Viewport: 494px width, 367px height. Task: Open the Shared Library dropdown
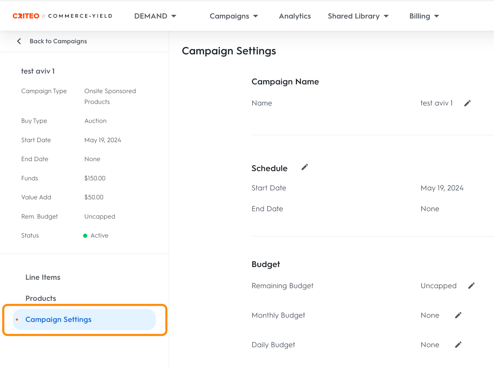pos(358,16)
